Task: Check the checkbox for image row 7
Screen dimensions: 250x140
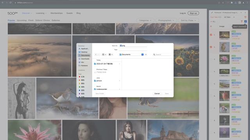Action: click(x=211, y=108)
